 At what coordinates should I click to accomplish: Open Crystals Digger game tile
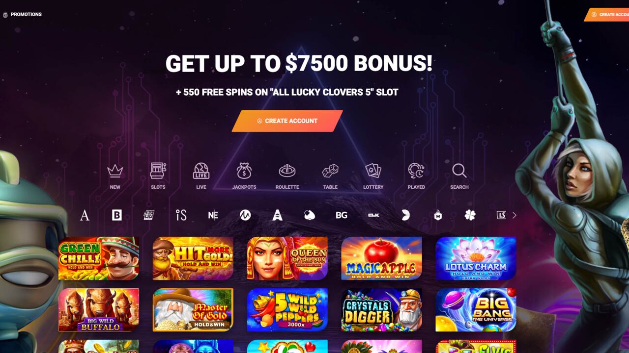(382, 310)
